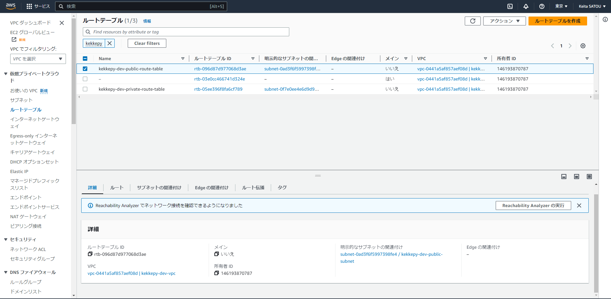611x299 pixels.
Task: Navigate to NAT ゲートウェイ in the sidebar
Action: tap(28, 217)
